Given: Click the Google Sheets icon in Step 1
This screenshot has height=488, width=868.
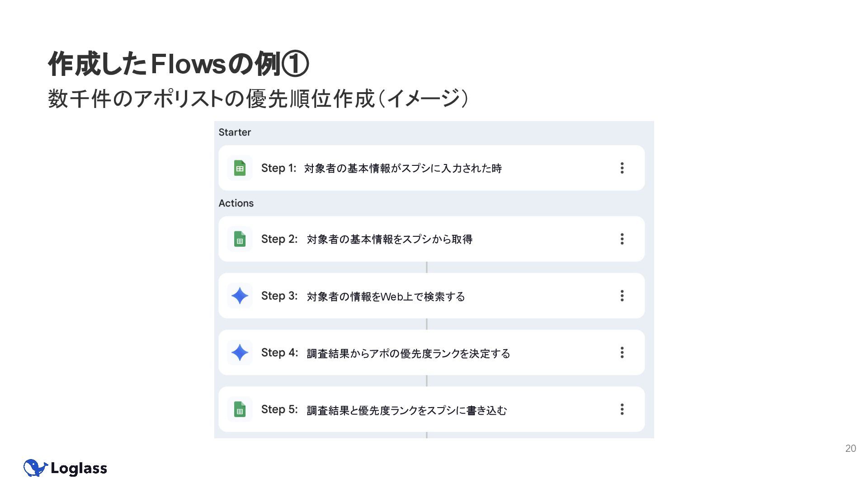Looking at the screenshot, I should [x=240, y=168].
